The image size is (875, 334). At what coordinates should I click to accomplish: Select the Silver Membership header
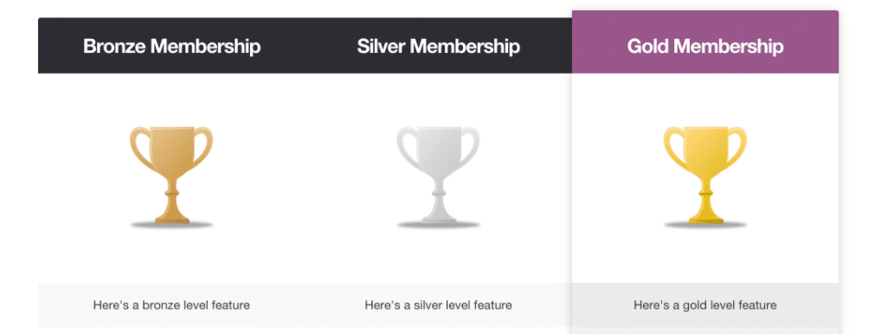pyautogui.click(x=439, y=46)
